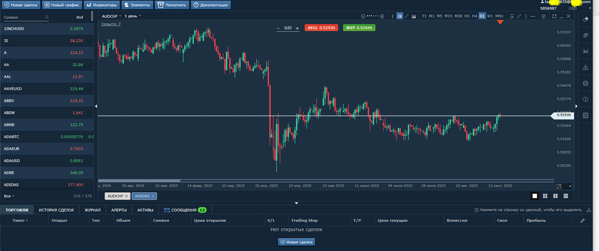Click the chart horizontal scrollbar
The height and width of the screenshot is (251, 599).
(x=326, y=181)
